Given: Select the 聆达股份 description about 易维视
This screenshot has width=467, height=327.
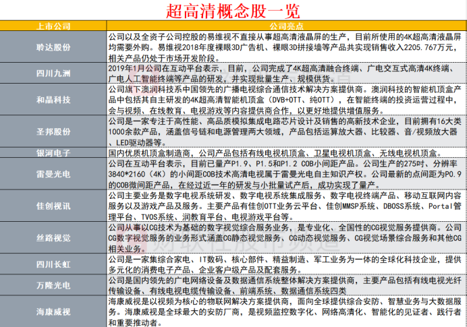Looking at the screenshot, I should 285,47.
